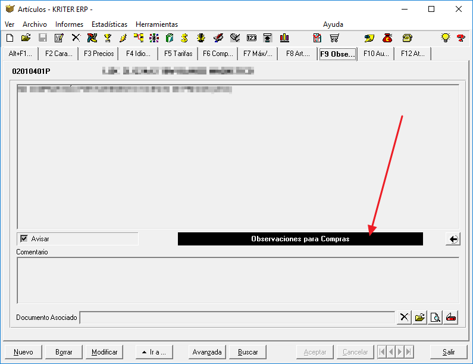473x364 pixels.
Task: Open the Informes menu
Action: pyautogui.click(x=69, y=24)
